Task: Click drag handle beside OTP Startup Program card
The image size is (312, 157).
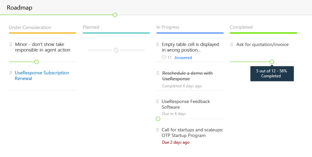Action: pos(158,130)
